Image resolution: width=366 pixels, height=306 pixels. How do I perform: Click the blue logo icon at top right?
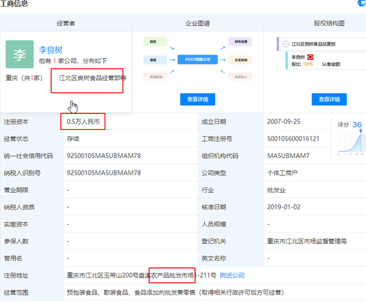point(362,3)
